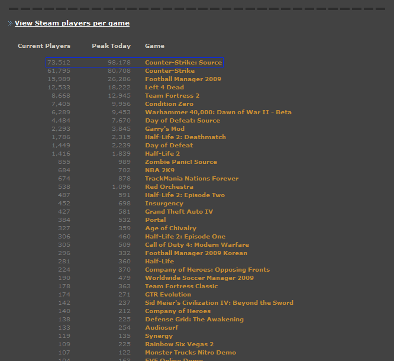
Task: Open Civilization IV: Beyond the Sword link
Action: (x=219, y=303)
